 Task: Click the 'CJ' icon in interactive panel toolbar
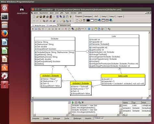coord(80,103)
